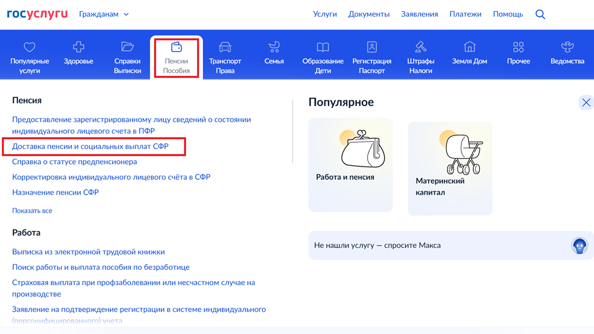The image size is (594, 334).
Task: Open Выписка из электронной трудовой книжки
Action: coord(89,252)
